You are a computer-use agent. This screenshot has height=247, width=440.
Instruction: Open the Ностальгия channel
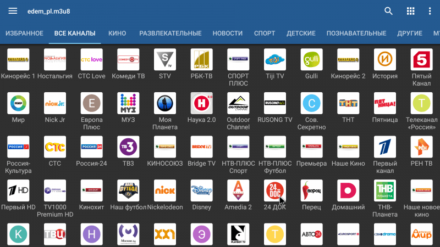tap(55, 59)
